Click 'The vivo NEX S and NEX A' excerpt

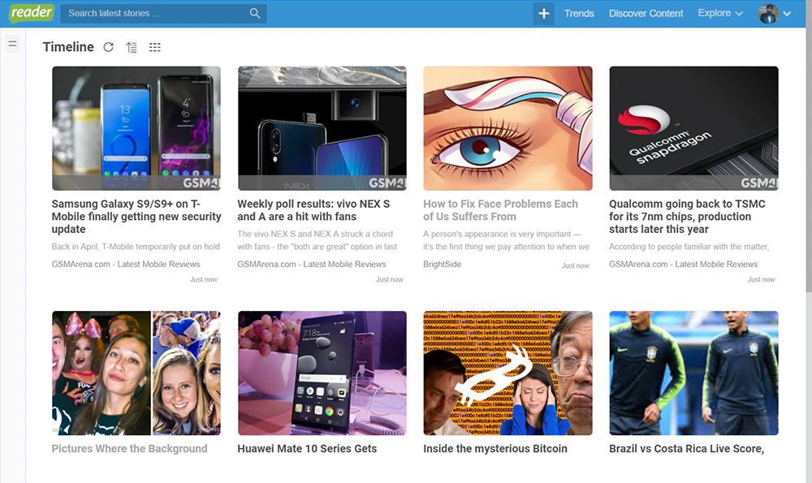(317, 240)
